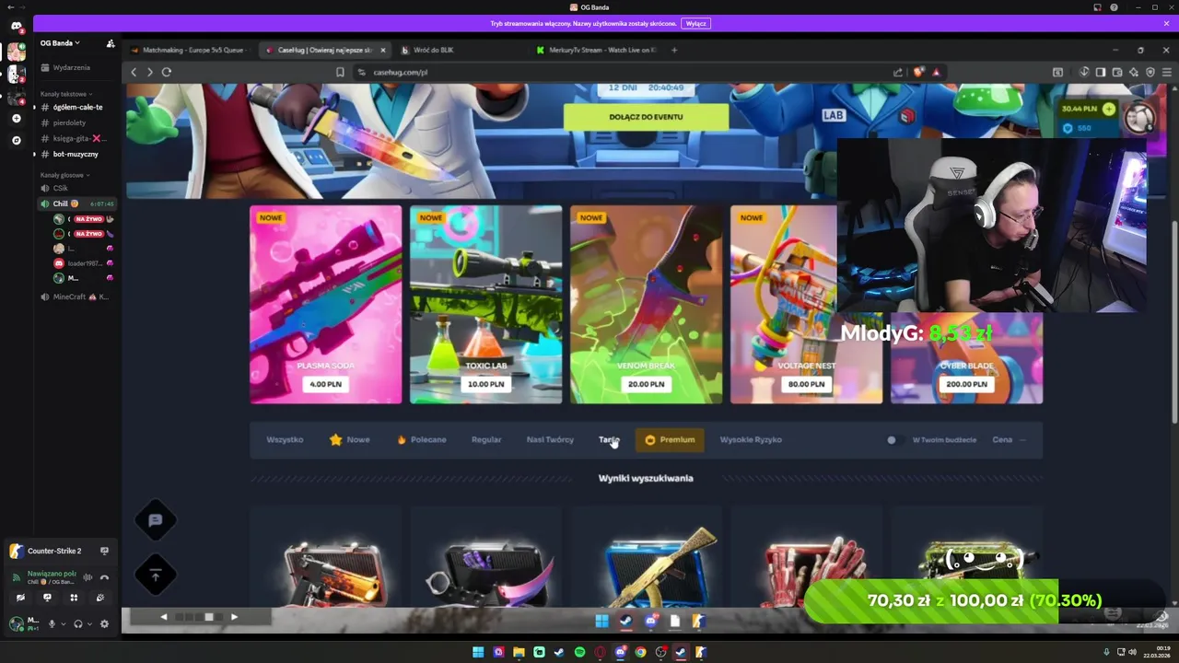
Task: Switch to Wróć do BLIK tab
Action: pyautogui.click(x=433, y=50)
